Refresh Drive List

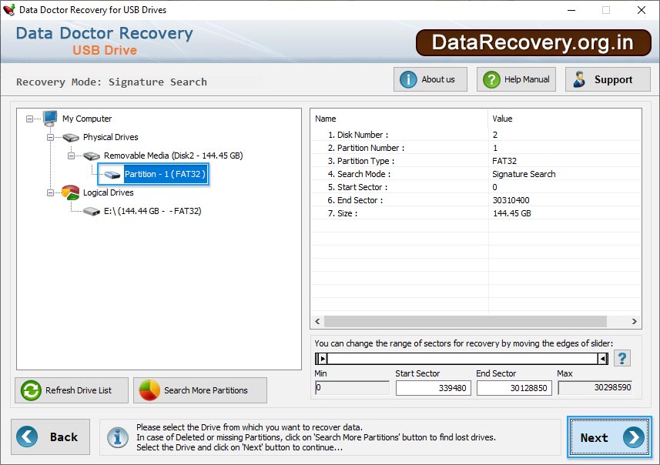[x=72, y=390]
